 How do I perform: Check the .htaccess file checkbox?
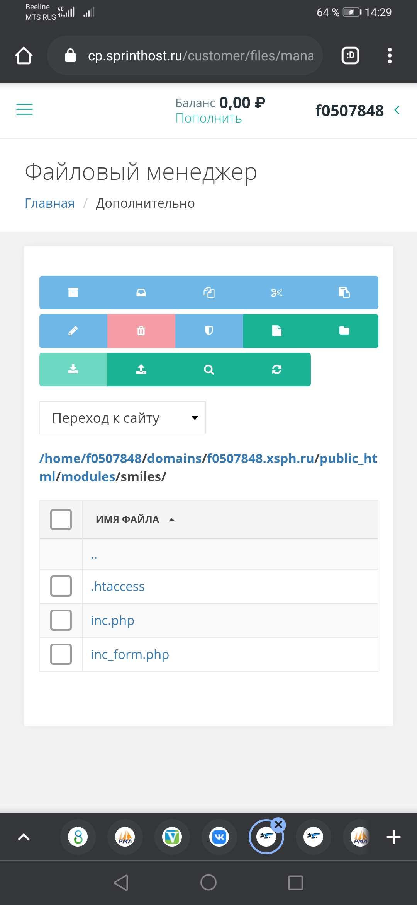(61, 586)
